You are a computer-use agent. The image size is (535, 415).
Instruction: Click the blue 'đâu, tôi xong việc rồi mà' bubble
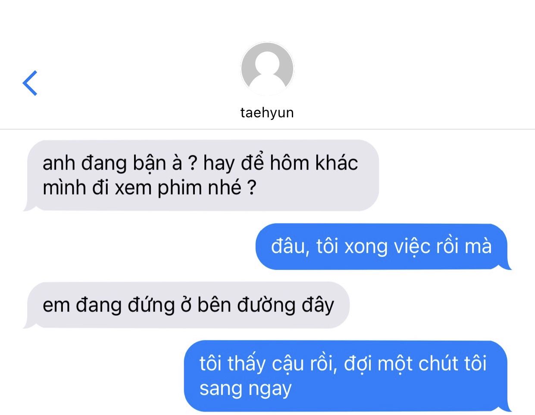pos(383,247)
